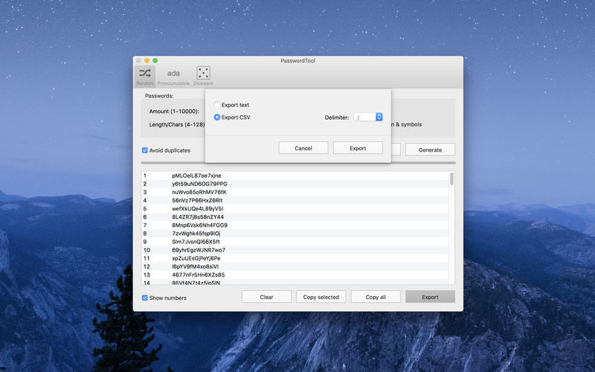Select password row l6pYV9fM4xo8siVI

click(295, 266)
